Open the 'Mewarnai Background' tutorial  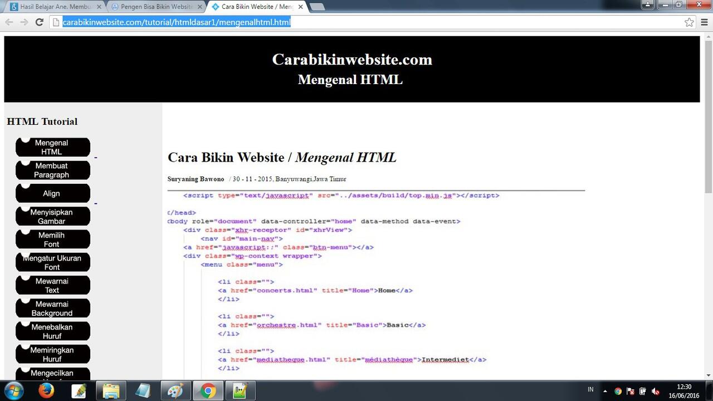[52, 308]
